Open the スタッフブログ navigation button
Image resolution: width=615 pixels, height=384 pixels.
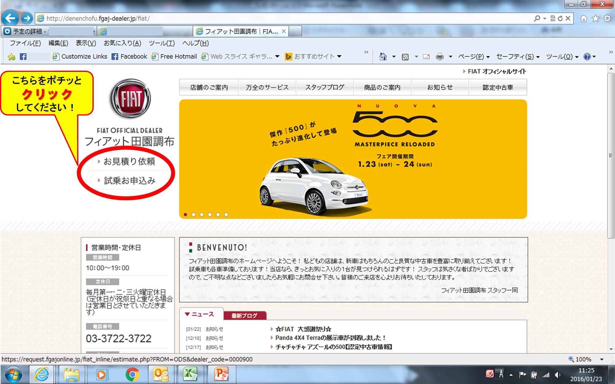324,88
